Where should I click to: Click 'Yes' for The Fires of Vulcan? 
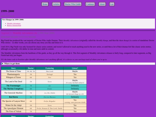(75, 111)
